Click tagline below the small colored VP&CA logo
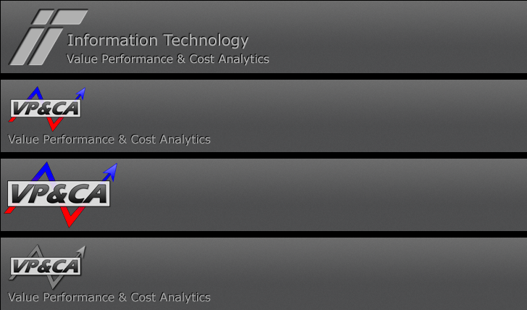 click(109, 139)
